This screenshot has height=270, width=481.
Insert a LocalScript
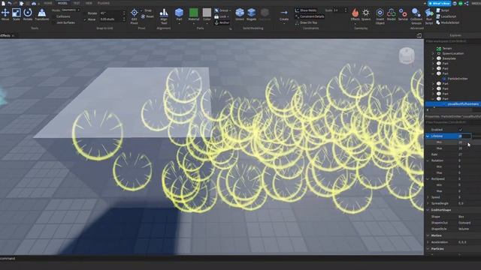click(446, 16)
